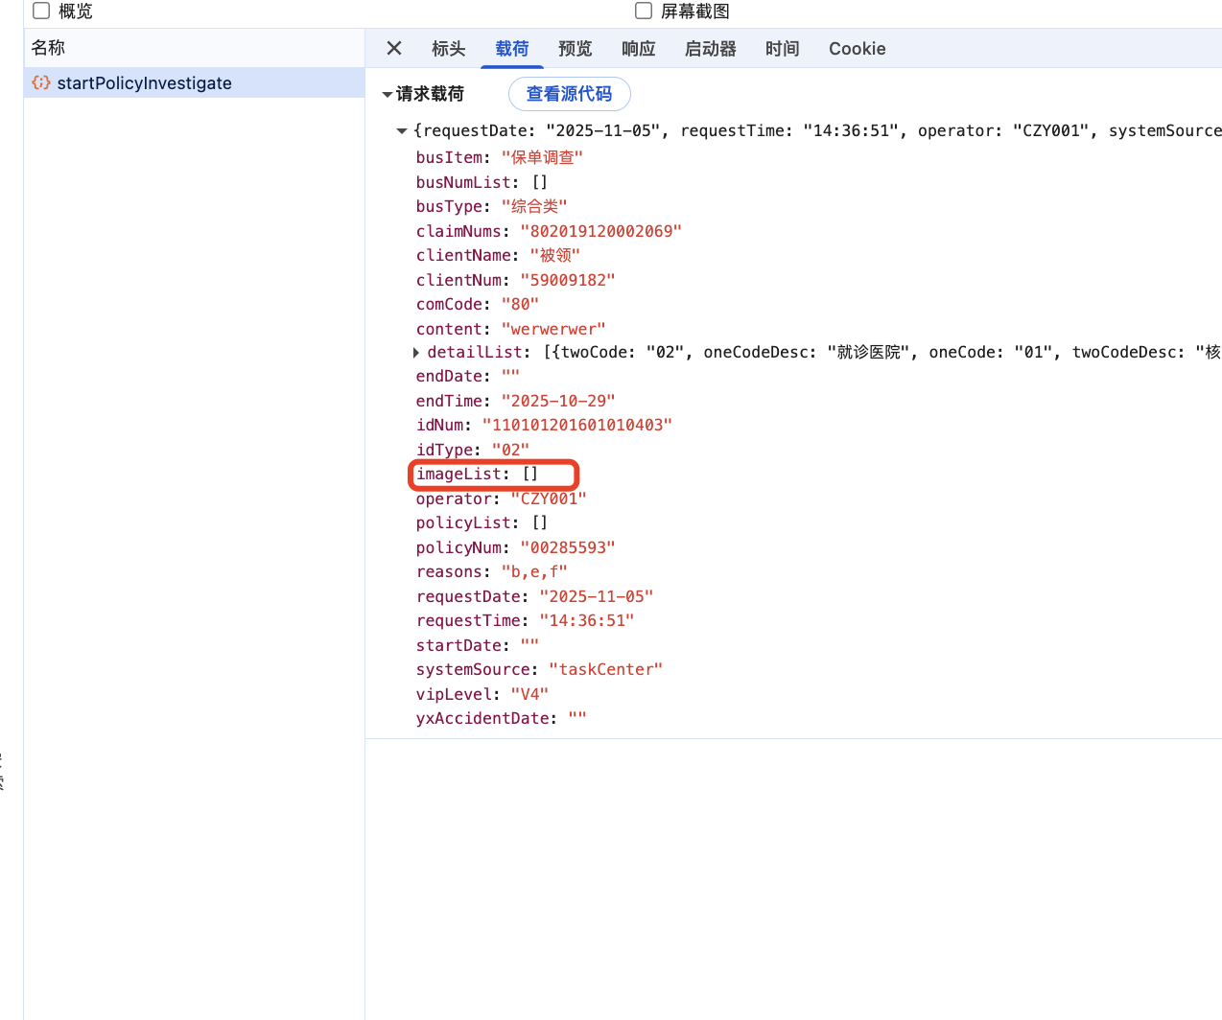The height and width of the screenshot is (1020, 1222).
Task: Click systemSource value "taskCenter"
Action: tap(606, 669)
